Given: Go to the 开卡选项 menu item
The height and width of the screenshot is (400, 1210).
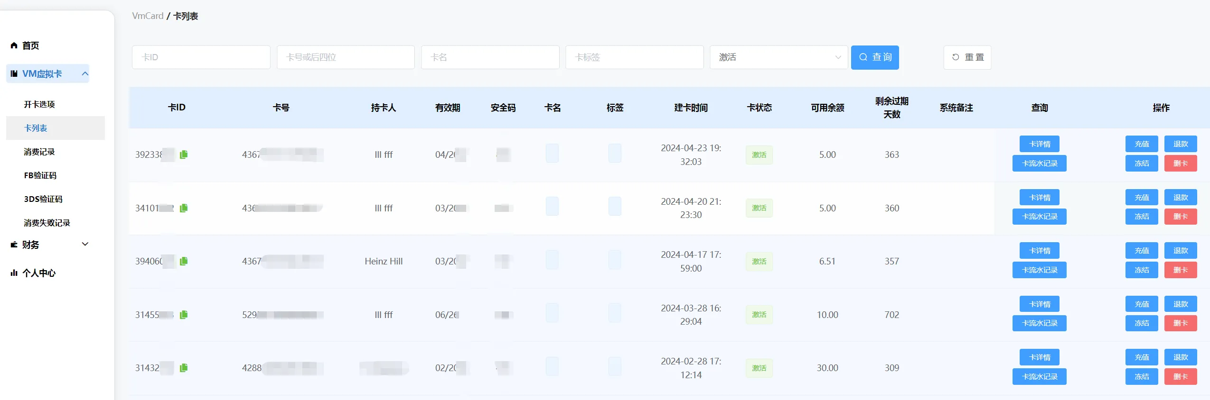Looking at the screenshot, I should (39, 104).
